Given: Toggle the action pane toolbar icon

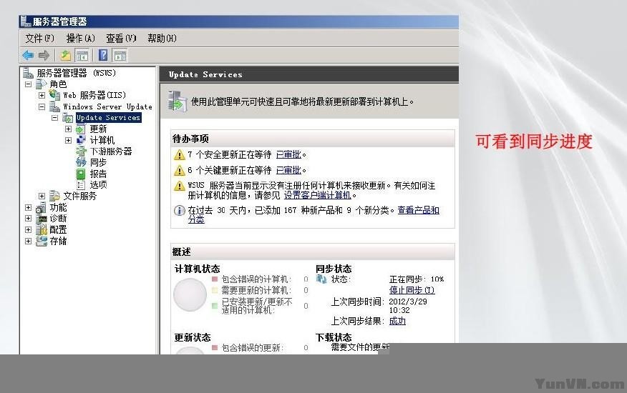Looking at the screenshot, I should tap(120, 56).
